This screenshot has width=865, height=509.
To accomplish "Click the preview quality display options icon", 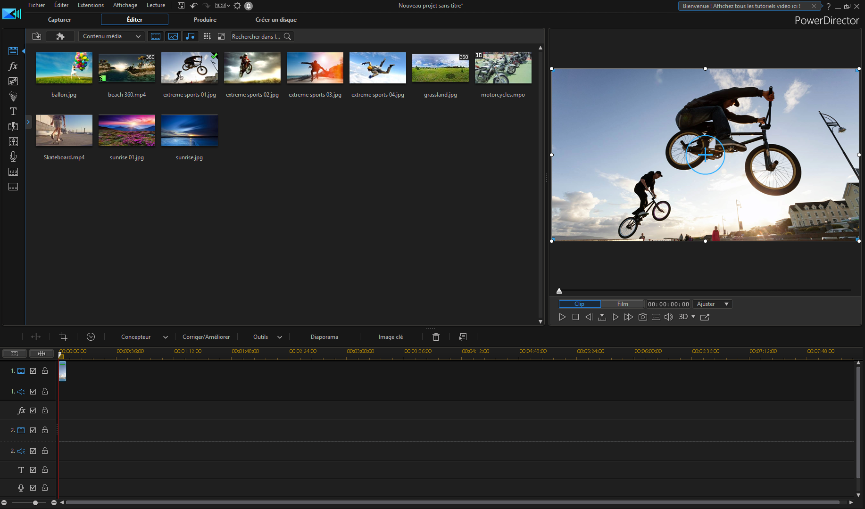I will pos(656,317).
